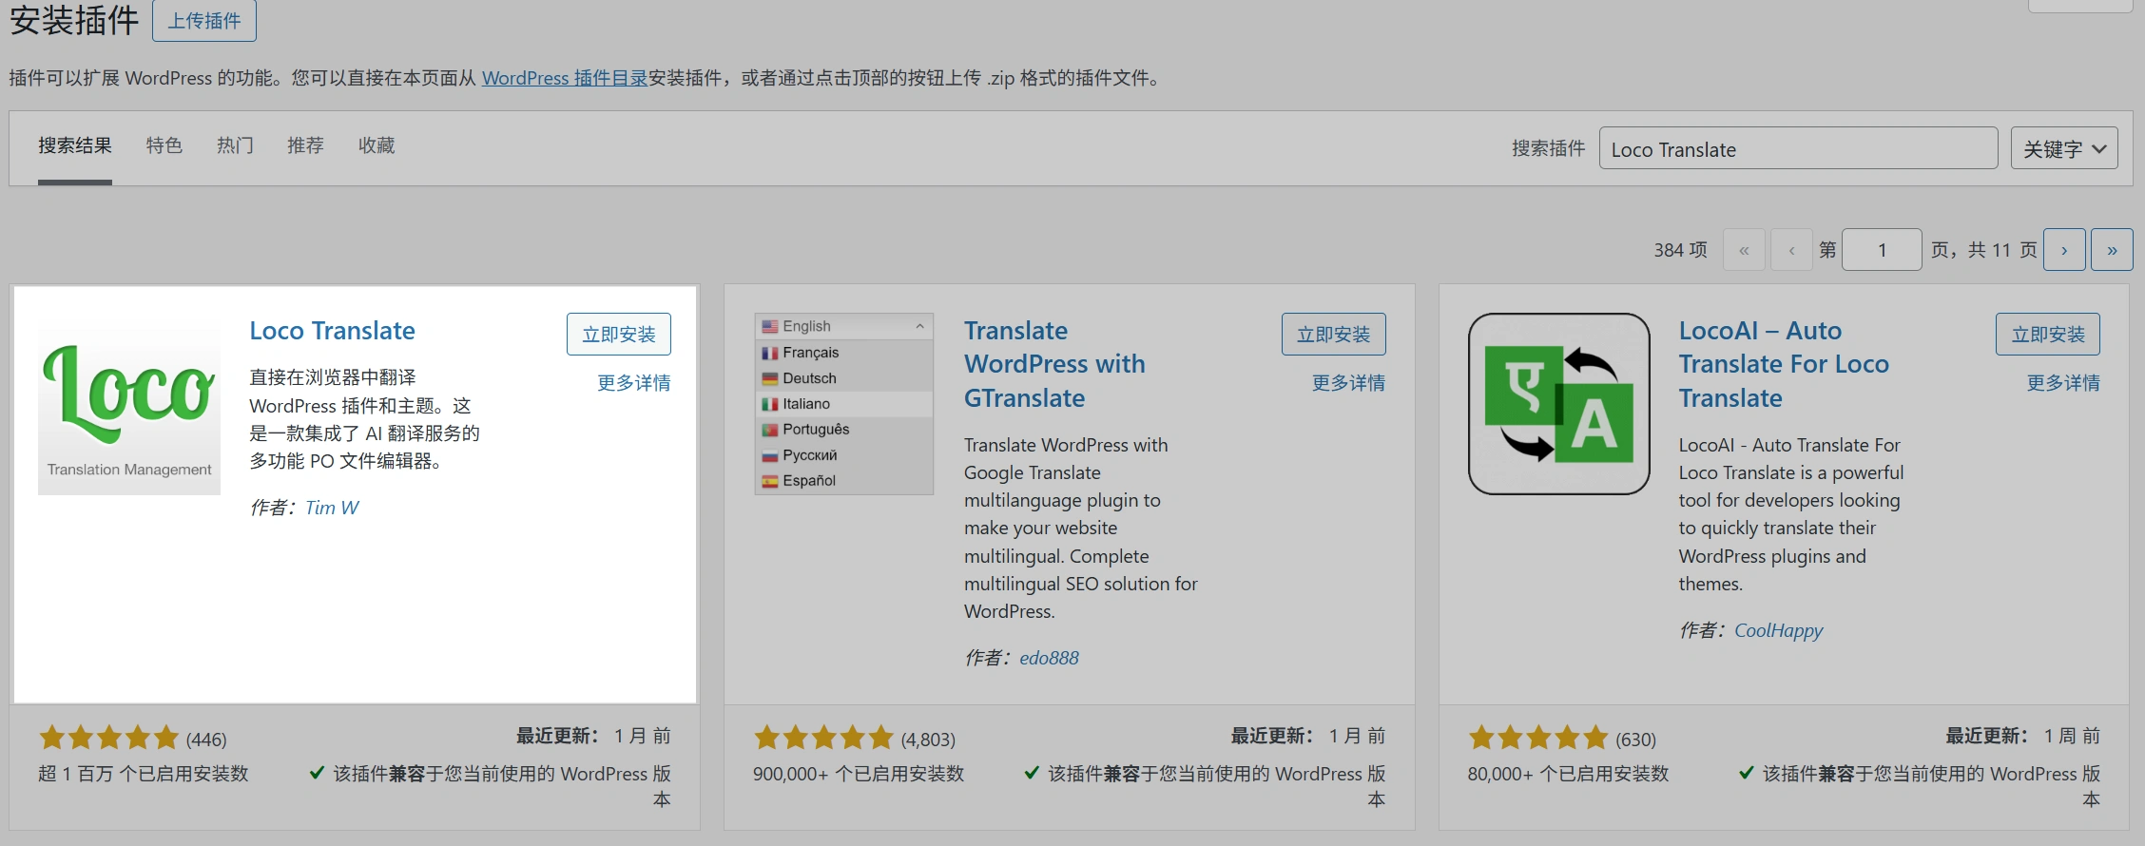Image resolution: width=2145 pixels, height=846 pixels.
Task: Click the disabled first-page arrow
Action: pos(1744,250)
